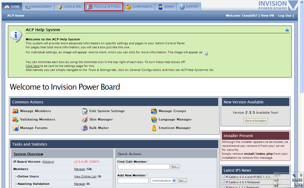Open the Admin tab
Image resolution: width=304 pixels, height=188 pixels.
pyautogui.click(x=166, y=7)
